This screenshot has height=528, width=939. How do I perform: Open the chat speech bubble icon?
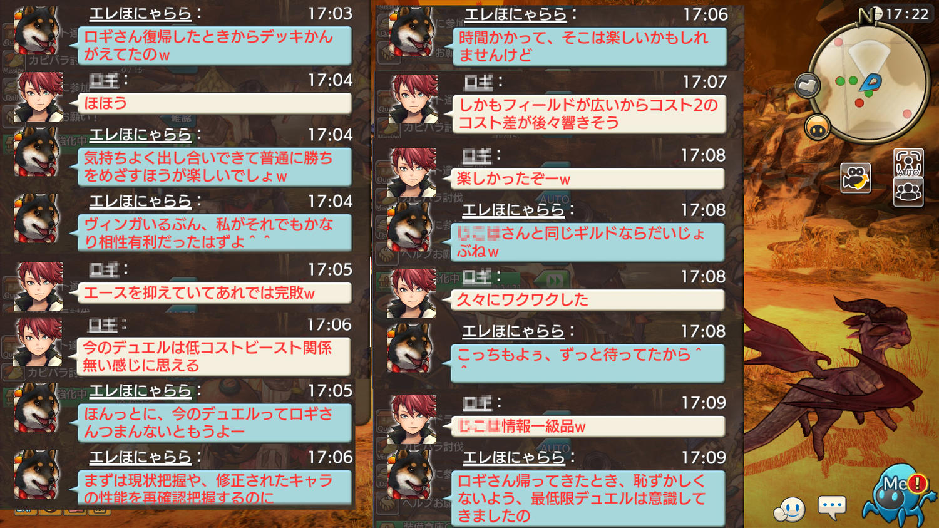(832, 507)
